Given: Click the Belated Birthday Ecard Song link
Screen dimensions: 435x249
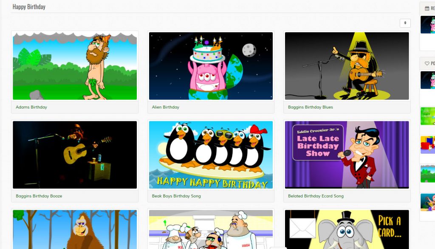Looking at the screenshot, I should (x=316, y=196).
